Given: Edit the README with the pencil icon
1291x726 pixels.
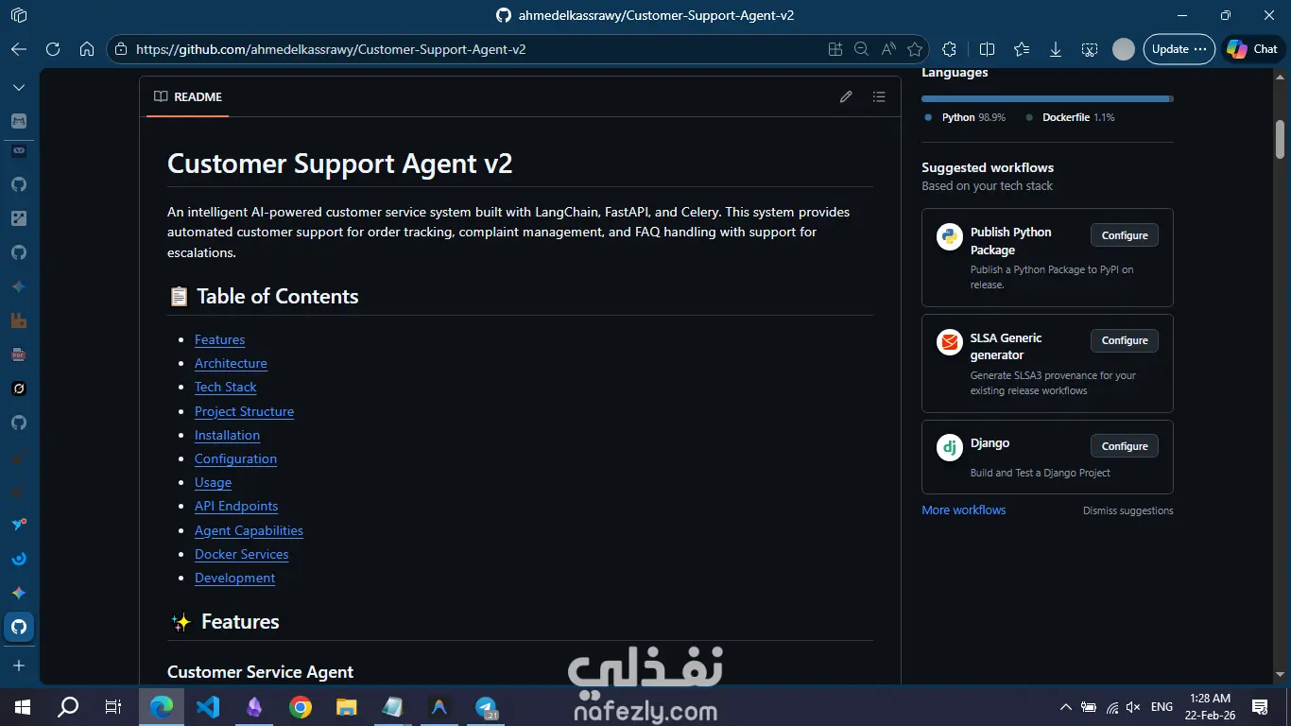Looking at the screenshot, I should tap(846, 96).
